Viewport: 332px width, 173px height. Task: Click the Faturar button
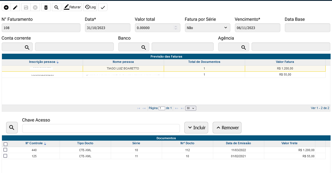[x=72, y=7]
